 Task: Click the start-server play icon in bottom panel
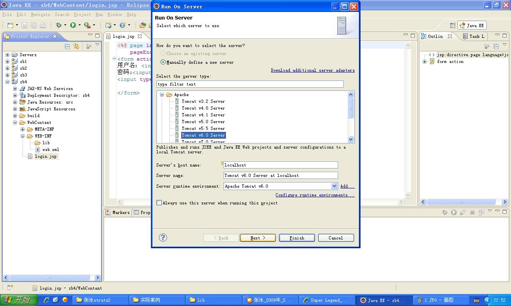(x=454, y=212)
